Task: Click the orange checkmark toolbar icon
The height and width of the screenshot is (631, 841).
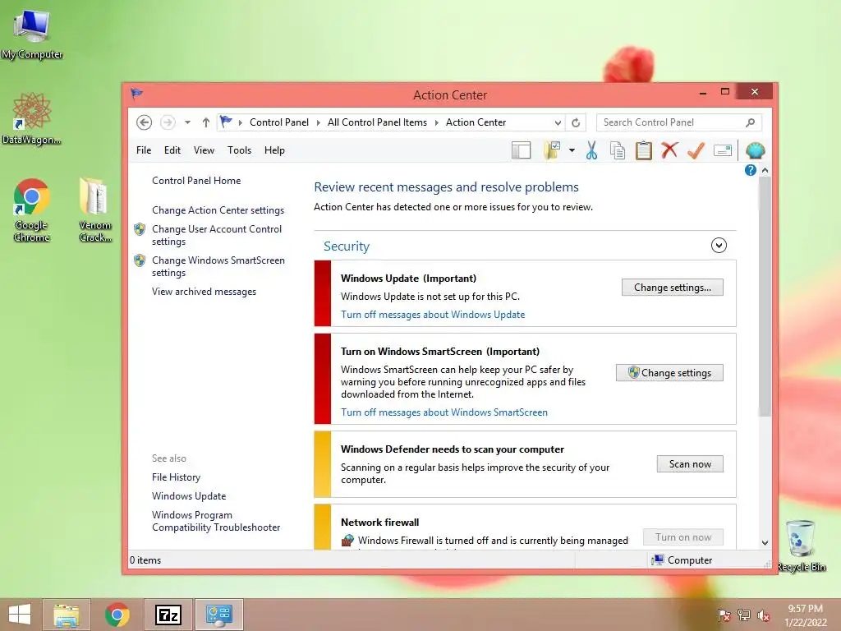Action: pyautogui.click(x=696, y=151)
